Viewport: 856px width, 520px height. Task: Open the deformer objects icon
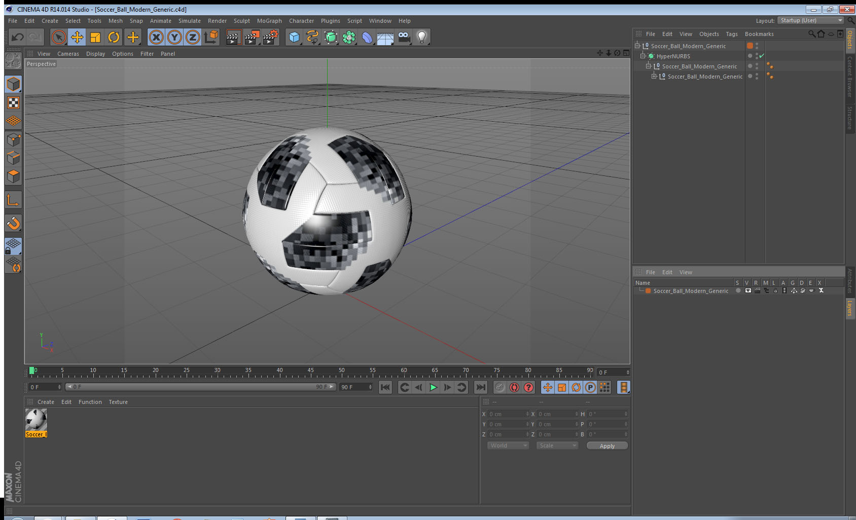pos(367,37)
